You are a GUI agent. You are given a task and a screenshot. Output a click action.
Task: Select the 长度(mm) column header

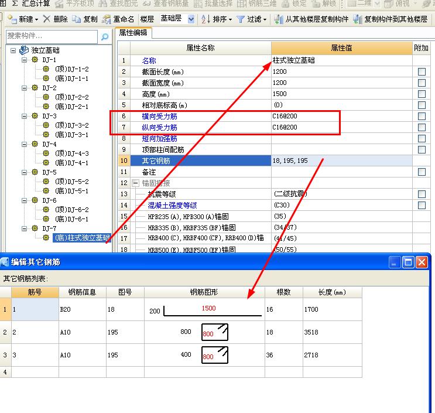332,292
